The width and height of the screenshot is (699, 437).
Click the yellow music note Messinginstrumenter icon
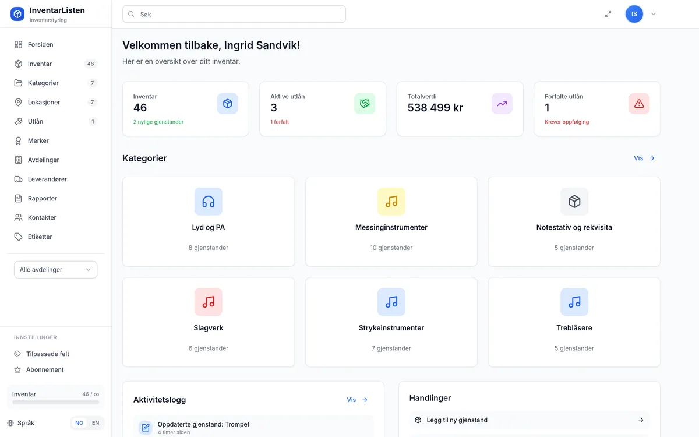point(391,202)
